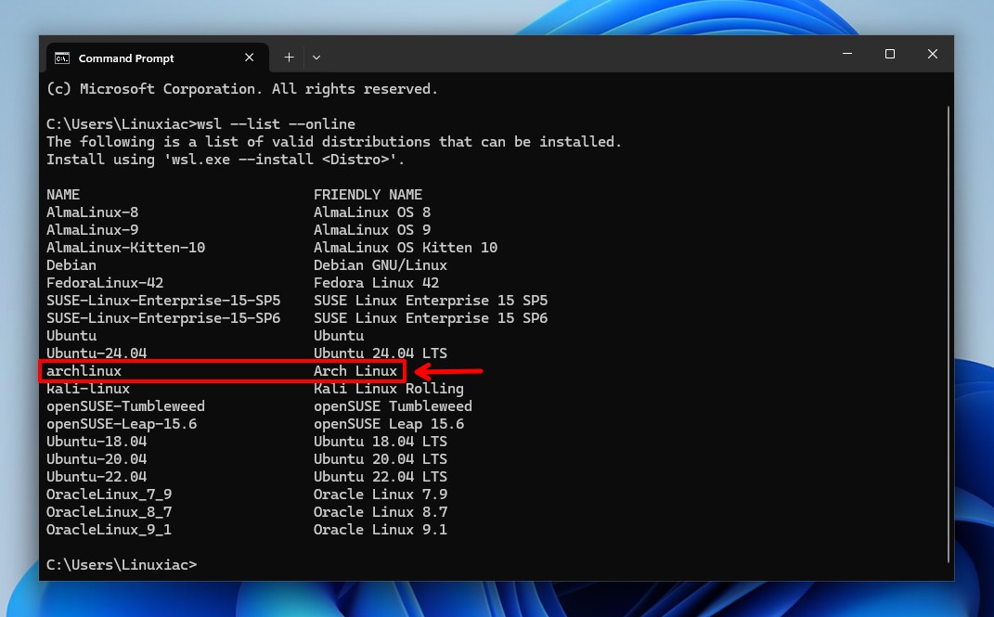Click the OracleLinux_9_1 entry
994x617 pixels.
coord(109,530)
